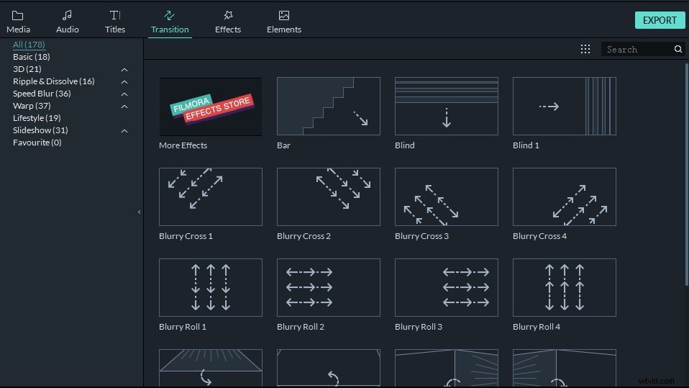689x388 pixels.
Task: Open the Slideshow (31) category
Action: (40, 130)
